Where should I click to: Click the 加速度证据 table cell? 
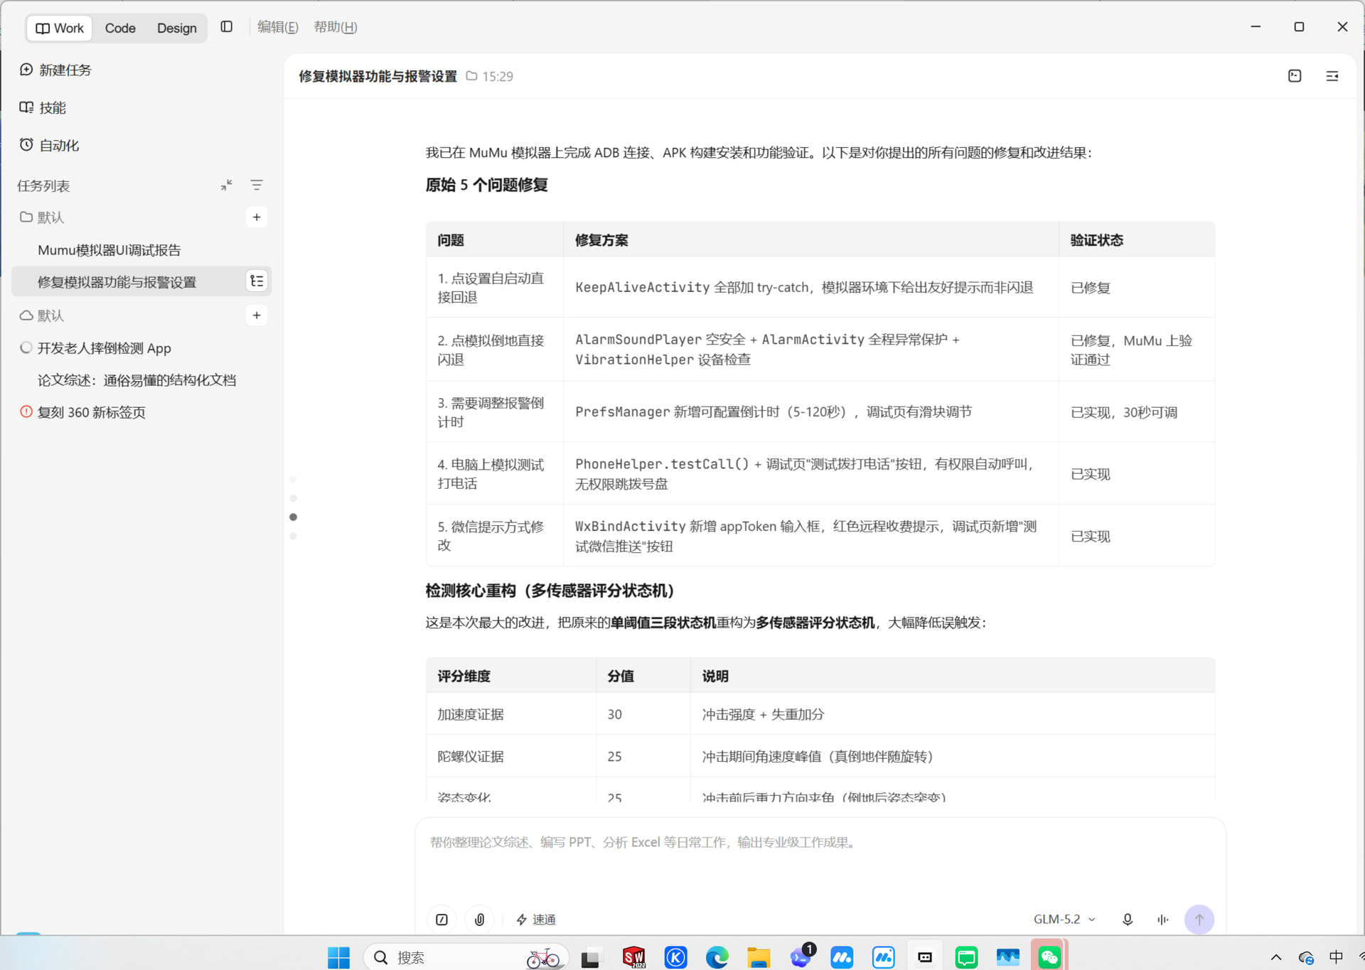pyautogui.click(x=510, y=714)
